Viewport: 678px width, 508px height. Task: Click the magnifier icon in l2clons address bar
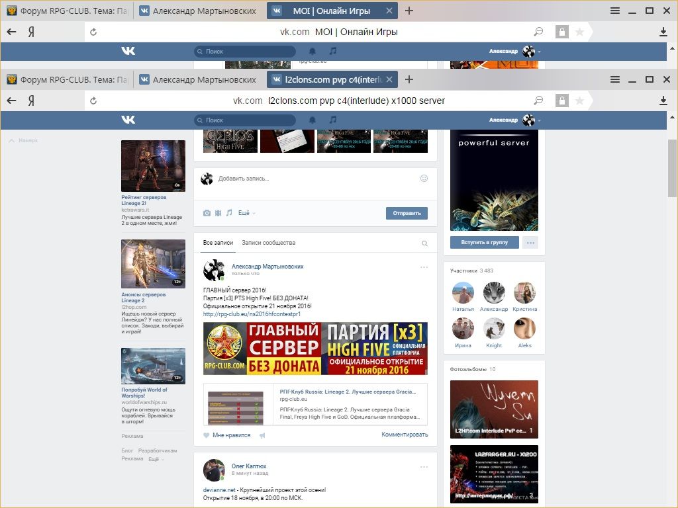[x=538, y=101]
